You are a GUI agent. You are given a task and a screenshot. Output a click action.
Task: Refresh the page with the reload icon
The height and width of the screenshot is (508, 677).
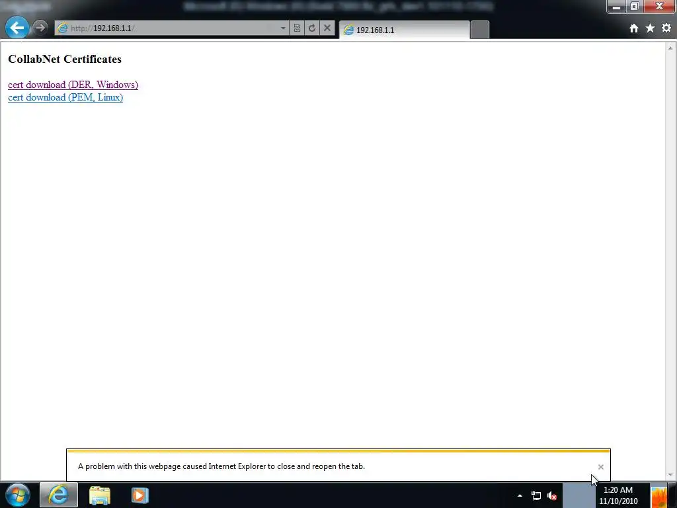[x=312, y=28]
